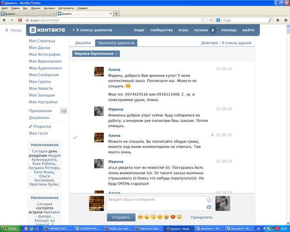The width and height of the screenshot is (290, 232).
Task: Open сообщества in the header
Action: (x=161, y=30)
